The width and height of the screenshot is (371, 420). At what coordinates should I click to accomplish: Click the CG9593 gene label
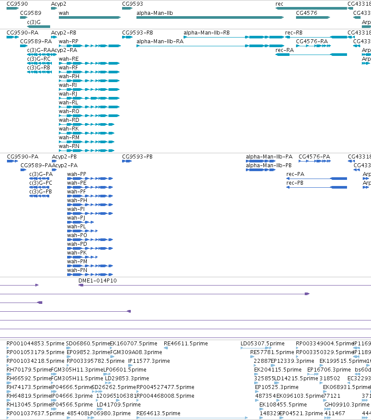coord(133,4)
